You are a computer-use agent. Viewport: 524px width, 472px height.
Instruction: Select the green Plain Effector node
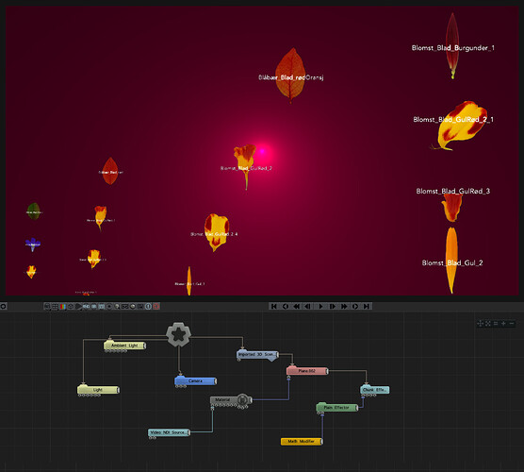point(337,408)
